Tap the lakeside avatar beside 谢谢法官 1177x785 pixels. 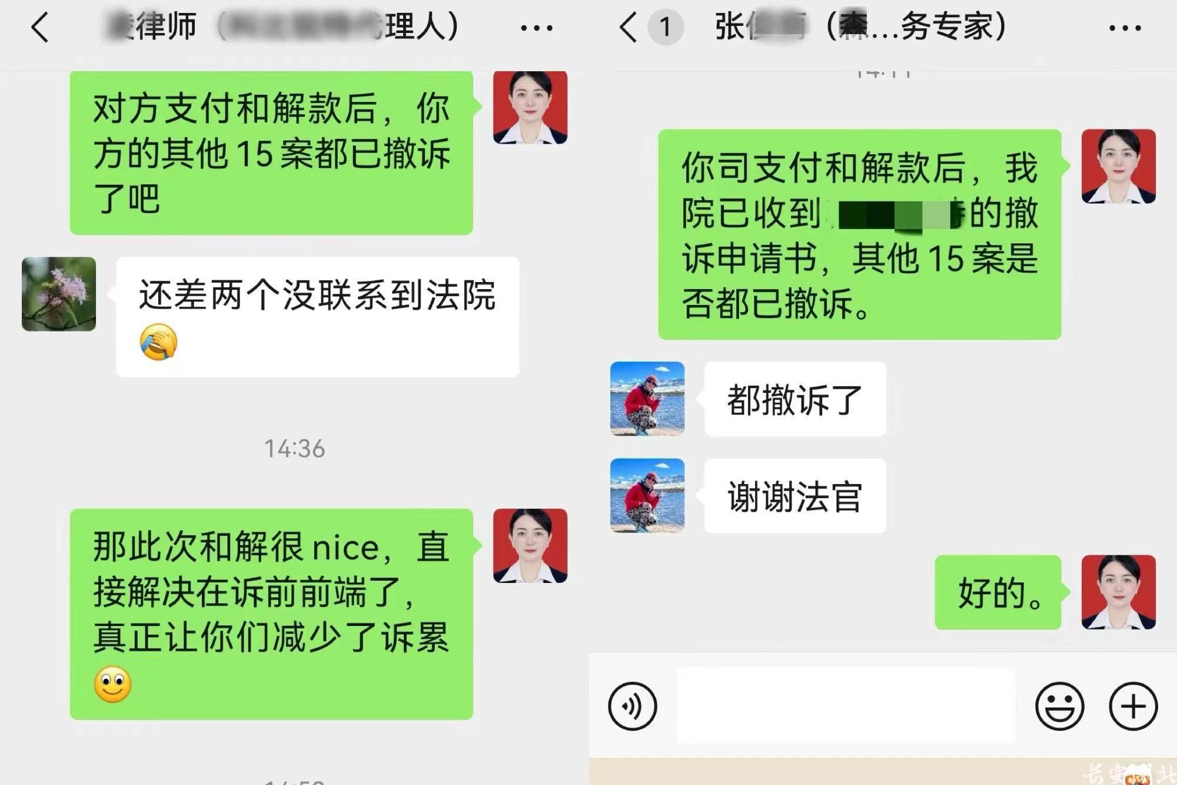click(647, 495)
